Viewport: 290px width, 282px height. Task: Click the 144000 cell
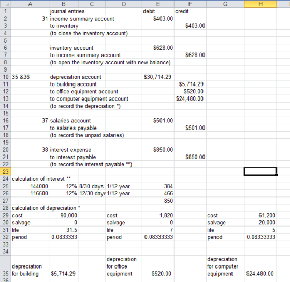(30, 186)
